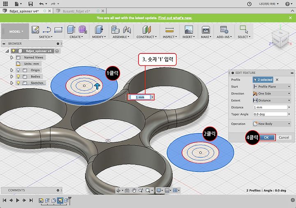The height and width of the screenshot is (208, 296).
Task: Click the Look At navigation icon
Action: tap(127, 191)
